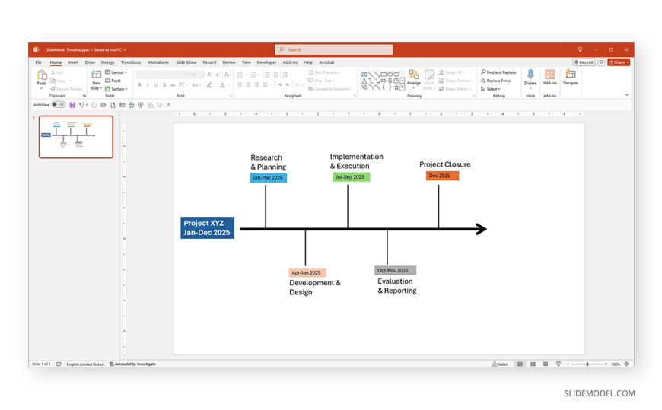Open the Arrange shapes menu
The image size is (662, 410).
point(414,79)
